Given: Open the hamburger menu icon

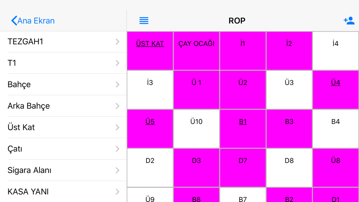Looking at the screenshot, I should tap(144, 20).
